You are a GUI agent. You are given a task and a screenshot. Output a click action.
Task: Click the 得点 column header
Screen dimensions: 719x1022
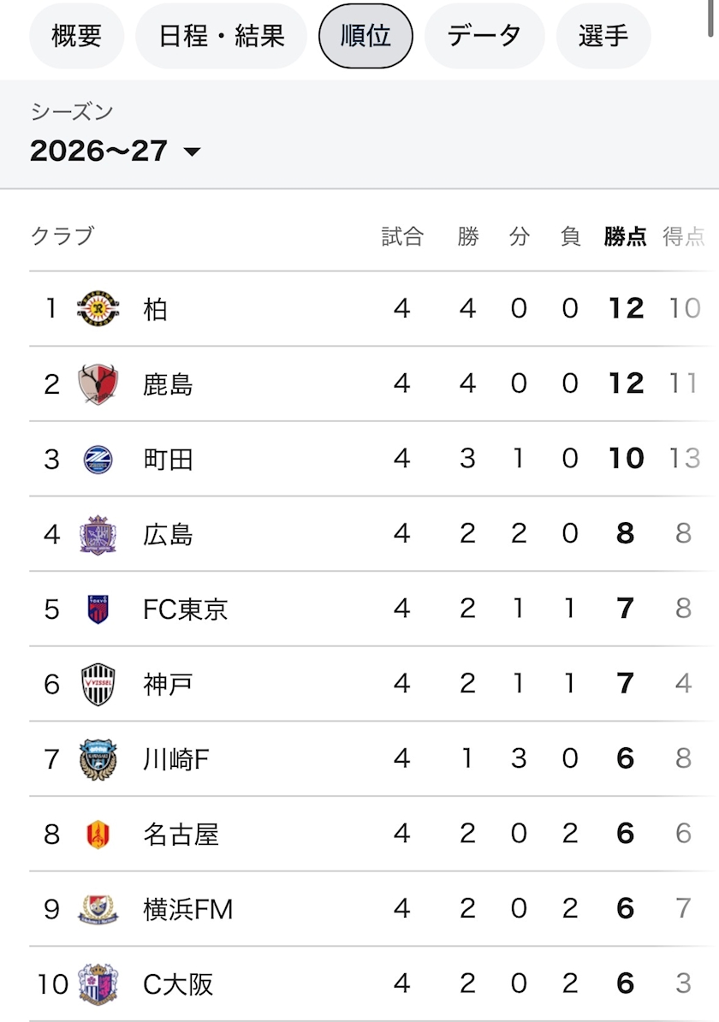(684, 236)
